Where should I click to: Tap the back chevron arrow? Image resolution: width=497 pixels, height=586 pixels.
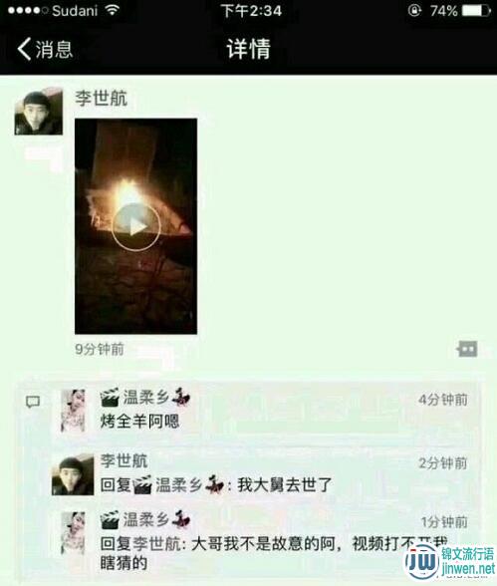coord(24,50)
